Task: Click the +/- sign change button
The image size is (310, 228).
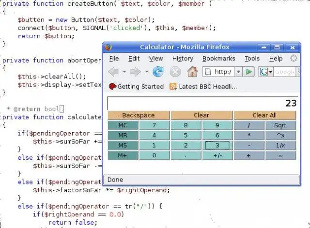Action: pyautogui.click(x=217, y=155)
